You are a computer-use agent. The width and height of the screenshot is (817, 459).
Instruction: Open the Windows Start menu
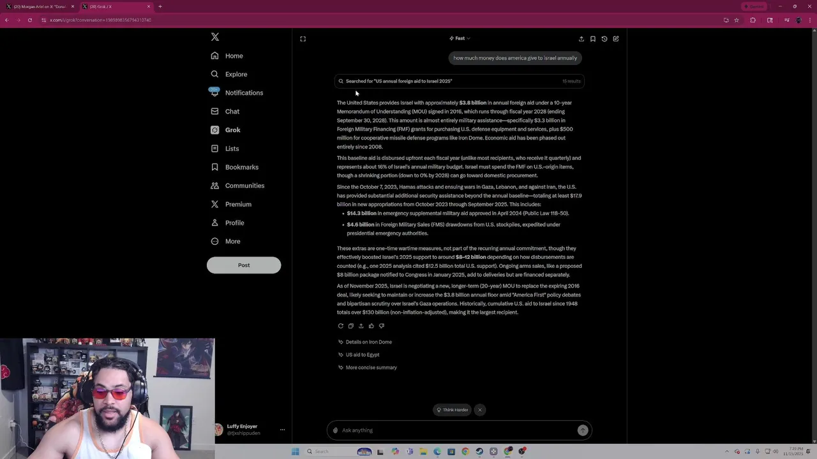coord(295,451)
